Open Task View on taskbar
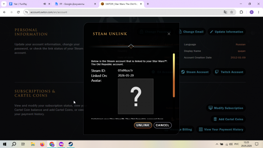This screenshot has width=263, height=148. [x=23, y=144]
